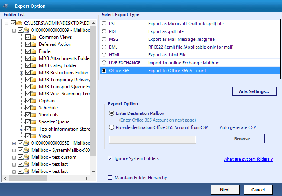
Task: Open the What are system folders link
Action: [x=248, y=159]
